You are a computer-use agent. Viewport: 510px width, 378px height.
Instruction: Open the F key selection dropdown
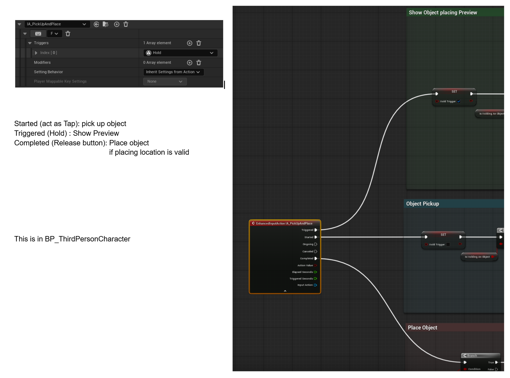click(x=54, y=34)
